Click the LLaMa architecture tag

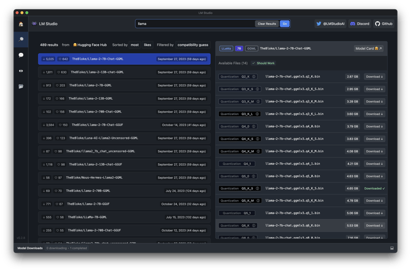(226, 48)
